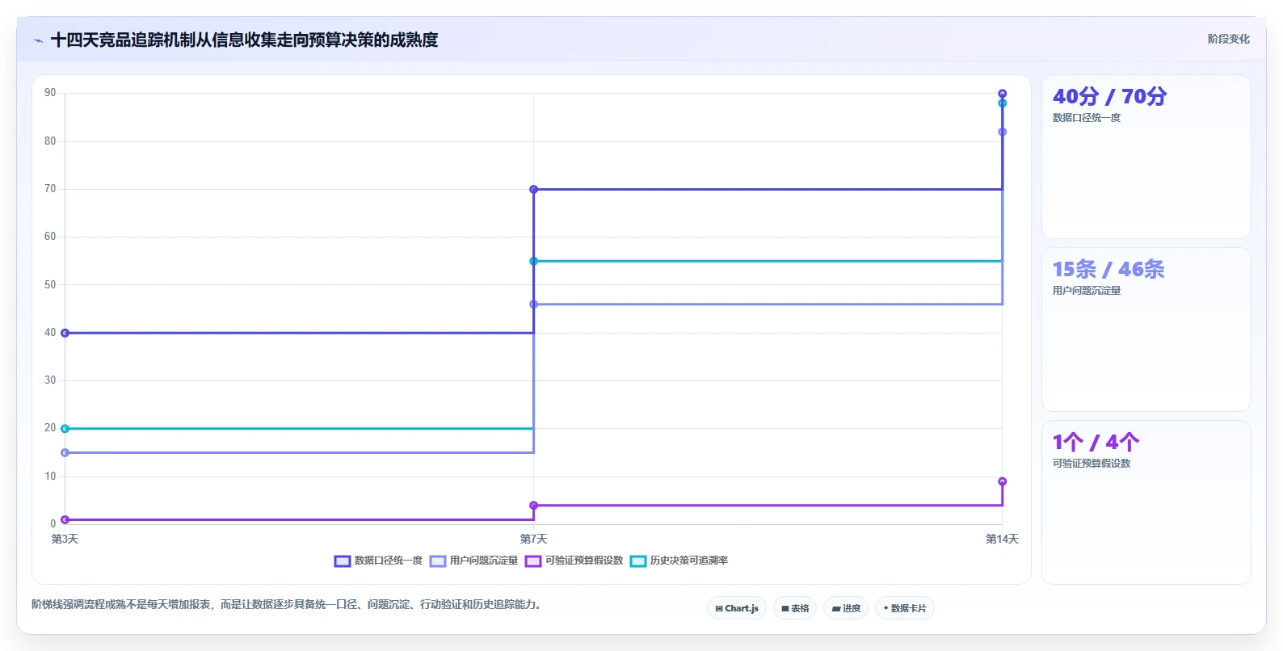The width and height of the screenshot is (1283, 651).
Task: Select the 数据卡片 chip
Action: click(x=905, y=608)
